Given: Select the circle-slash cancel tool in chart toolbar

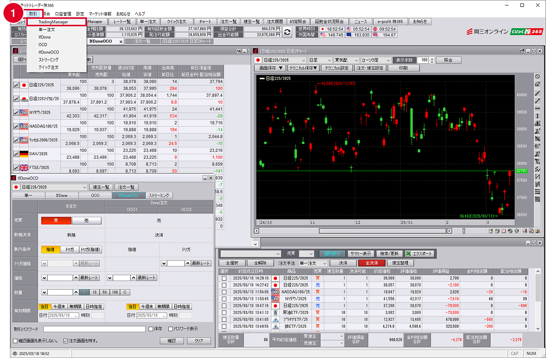Looking at the screenshot, I should click(538, 76).
